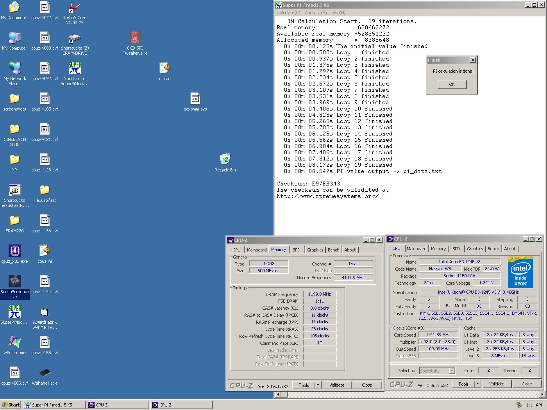Click Tools button in right CPU-Z window

point(463,384)
